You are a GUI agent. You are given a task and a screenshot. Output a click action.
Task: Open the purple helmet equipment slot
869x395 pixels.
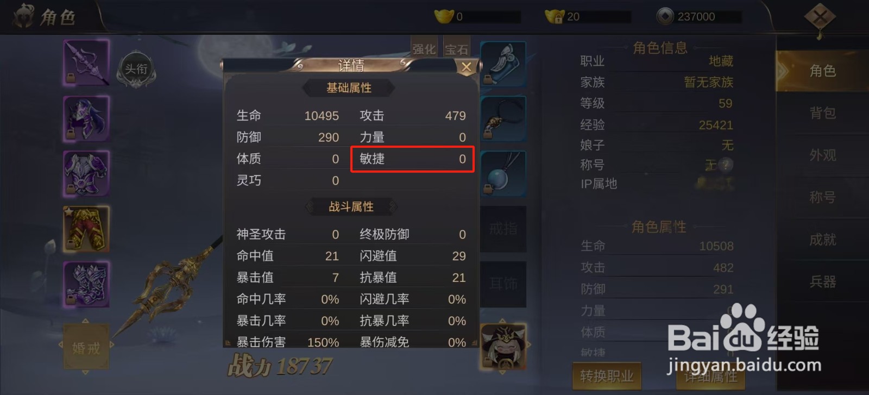point(86,118)
